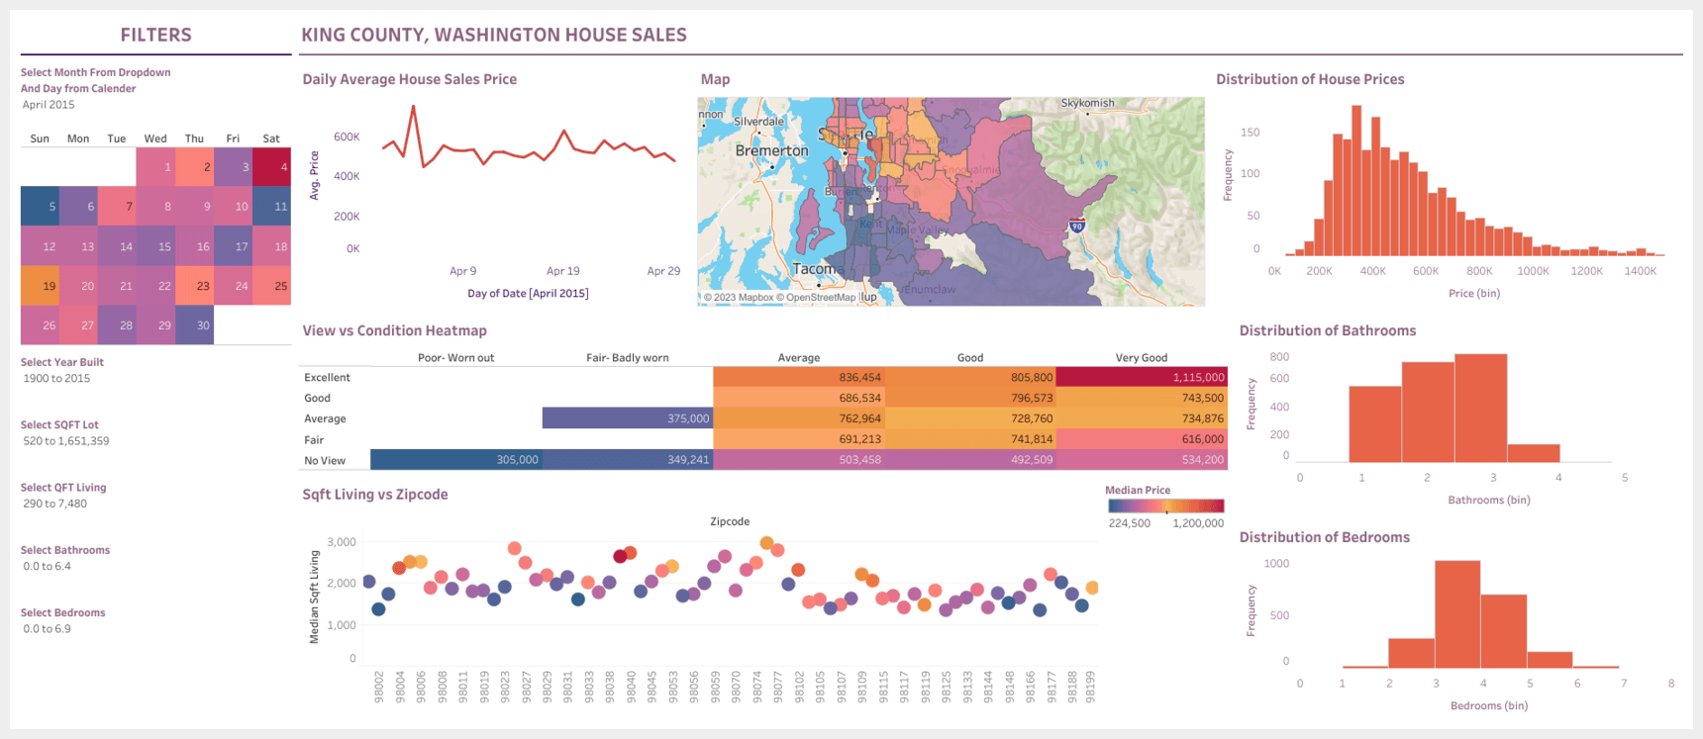Click the Sqft Living vs Zipcode title
Screen dimensions: 1703x739
375,495
